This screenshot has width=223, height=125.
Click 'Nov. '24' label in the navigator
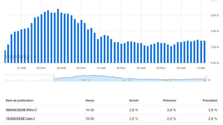[x=168, y=80]
